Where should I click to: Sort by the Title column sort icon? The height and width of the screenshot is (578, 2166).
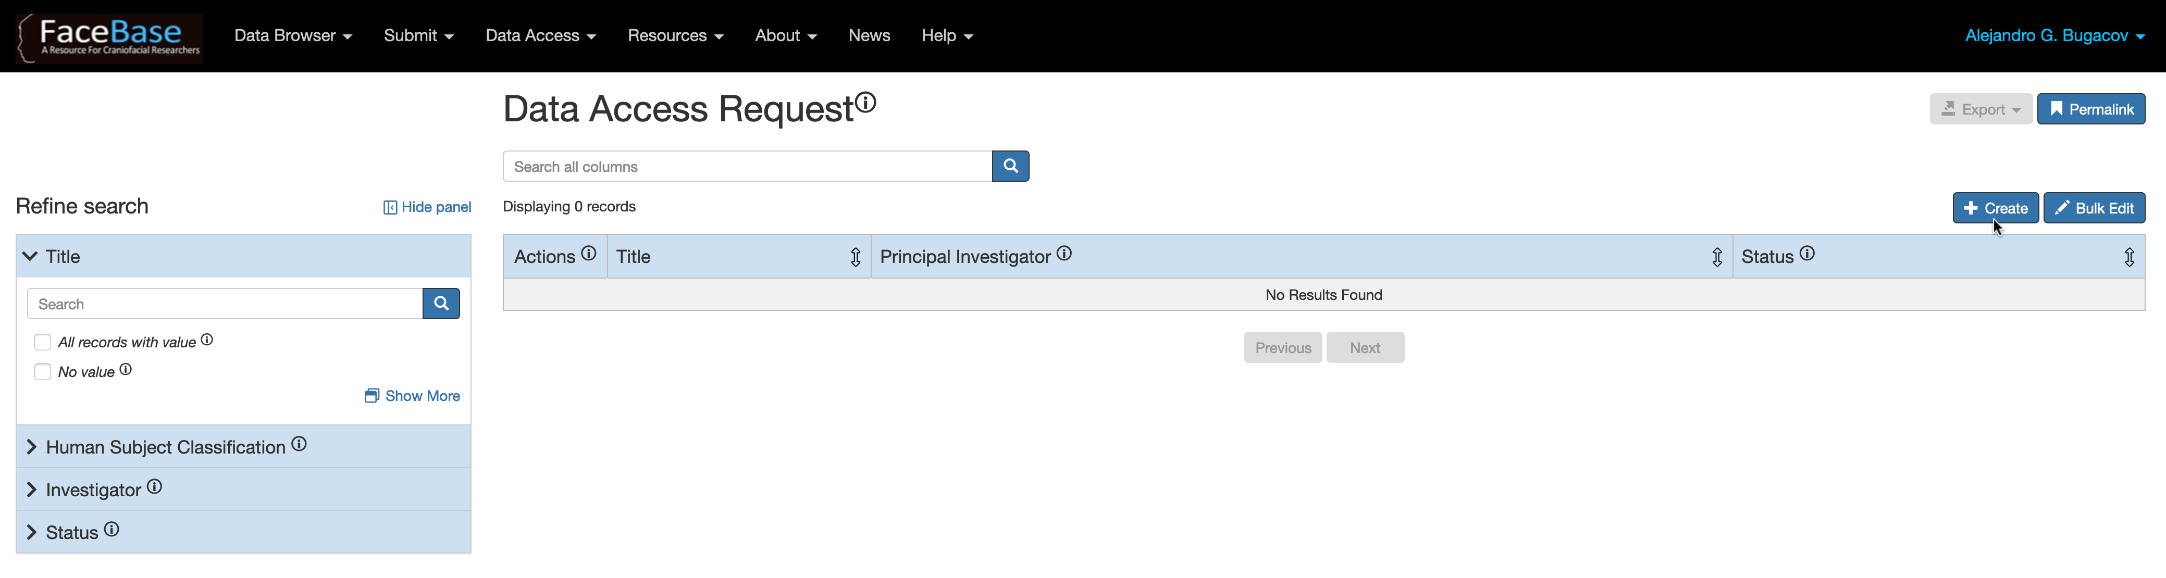click(855, 257)
